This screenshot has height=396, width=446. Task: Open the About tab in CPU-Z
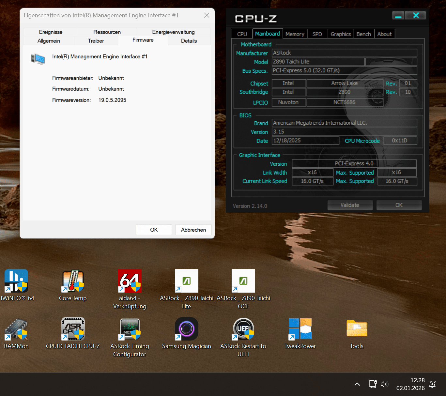pyautogui.click(x=385, y=34)
